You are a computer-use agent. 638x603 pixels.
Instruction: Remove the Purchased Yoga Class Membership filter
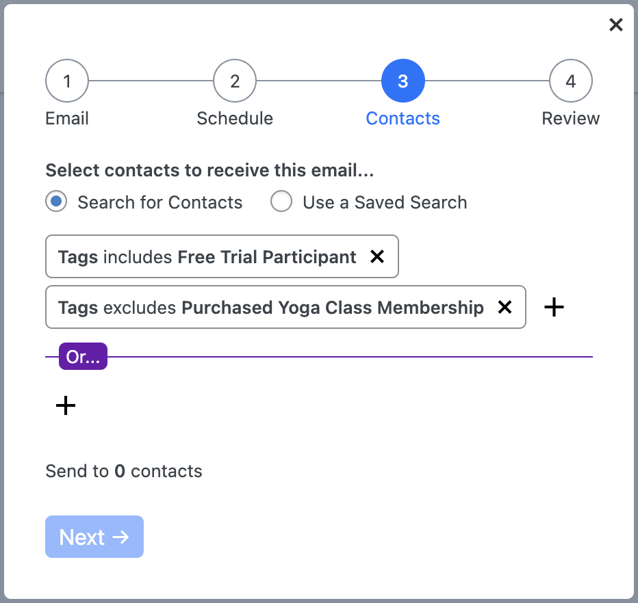click(505, 307)
